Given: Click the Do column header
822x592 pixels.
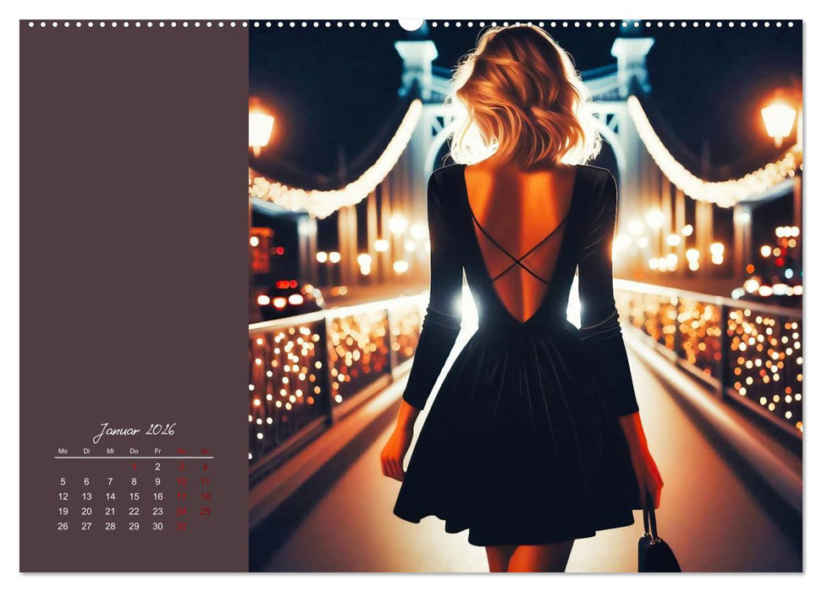Looking at the screenshot, I should (135, 450).
